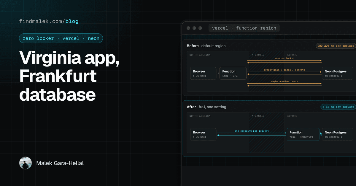Click the "200-300 ms per request" badge
The image size is (356, 186).
(x=336, y=46)
